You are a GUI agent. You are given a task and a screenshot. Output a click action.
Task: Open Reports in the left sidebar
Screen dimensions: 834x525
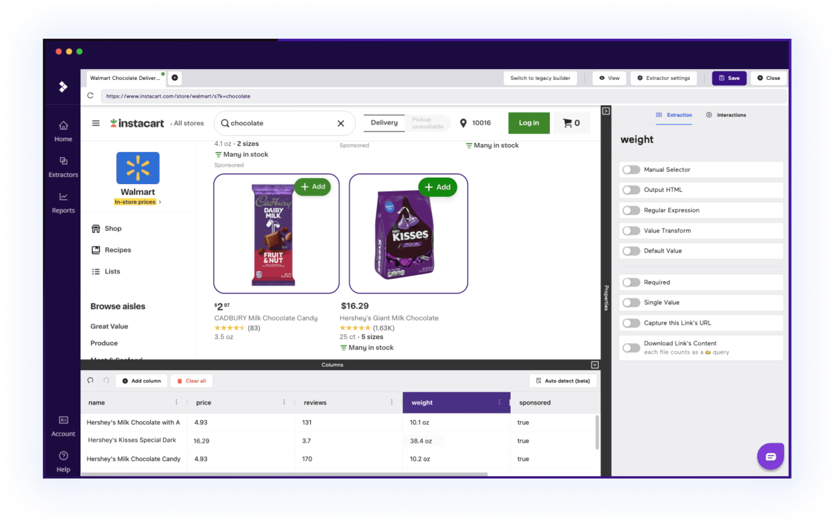pyautogui.click(x=63, y=203)
